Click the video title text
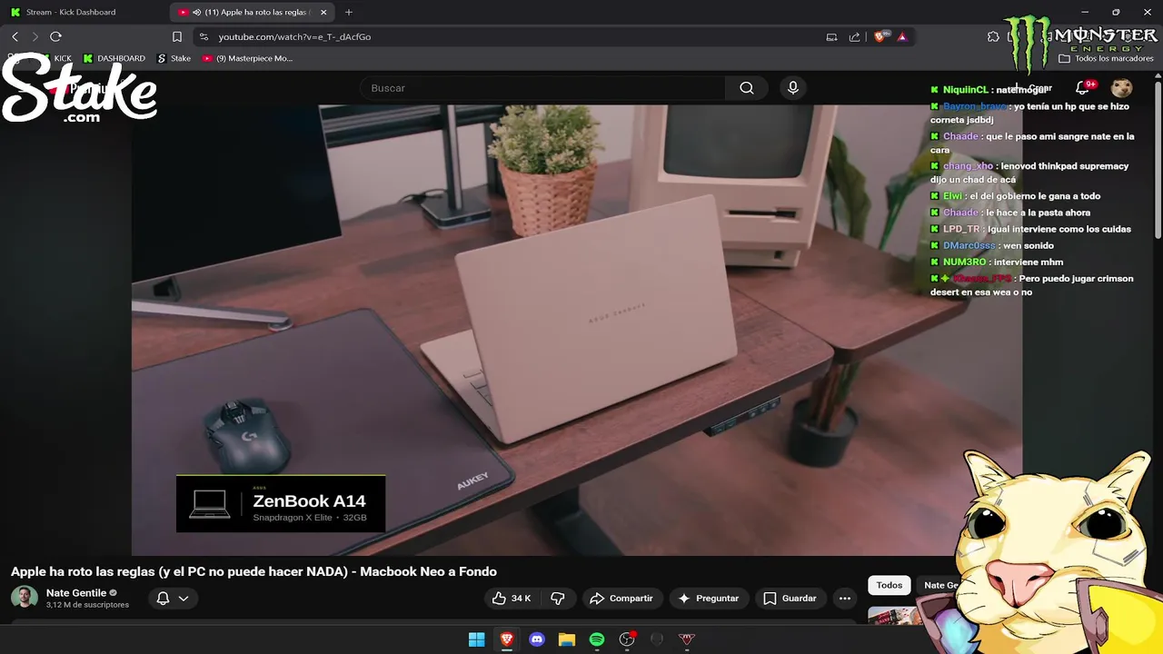Viewport: 1163px width, 654px height. (253, 571)
